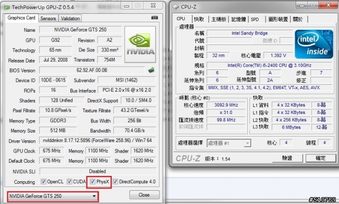
Task: Click the BIOS save chip icon
Action: pos(151,70)
